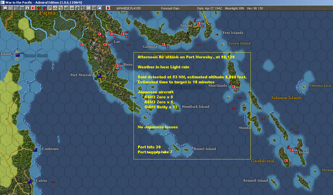Click the Munda map label
Image resolution: width=333 pixels, height=195 pixels.
click(x=244, y=128)
